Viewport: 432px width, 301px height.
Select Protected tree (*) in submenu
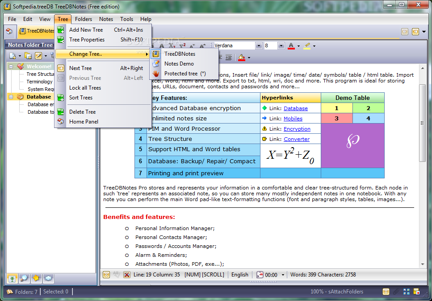click(x=184, y=74)
